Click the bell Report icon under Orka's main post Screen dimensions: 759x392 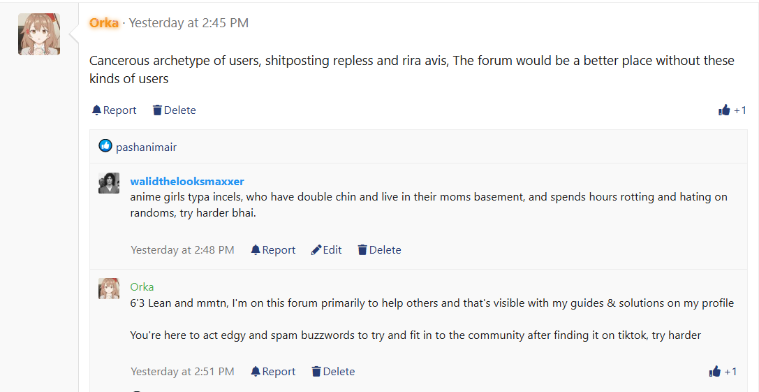[96, 110]
